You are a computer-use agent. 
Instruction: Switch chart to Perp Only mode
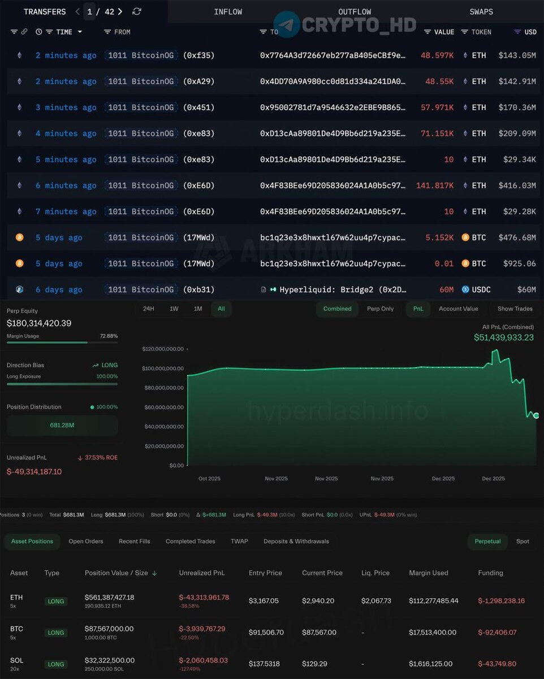point(381,309)
